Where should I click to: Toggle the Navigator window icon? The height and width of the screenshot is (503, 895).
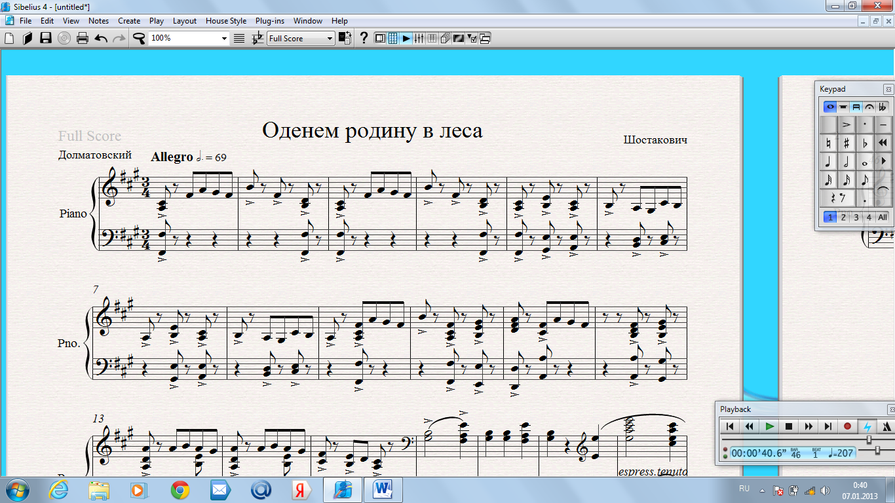pyautogui.click(x=380, y=38)
